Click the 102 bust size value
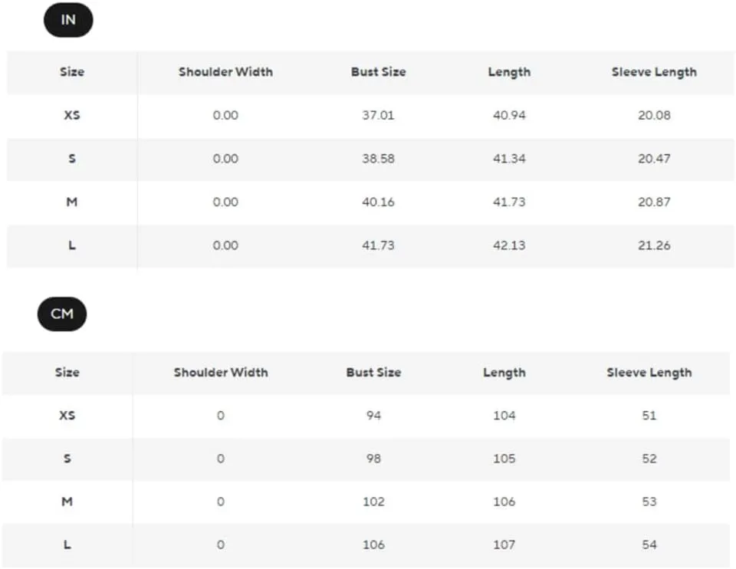This screenshot has width=736, height=569. (x=373, y=502)
